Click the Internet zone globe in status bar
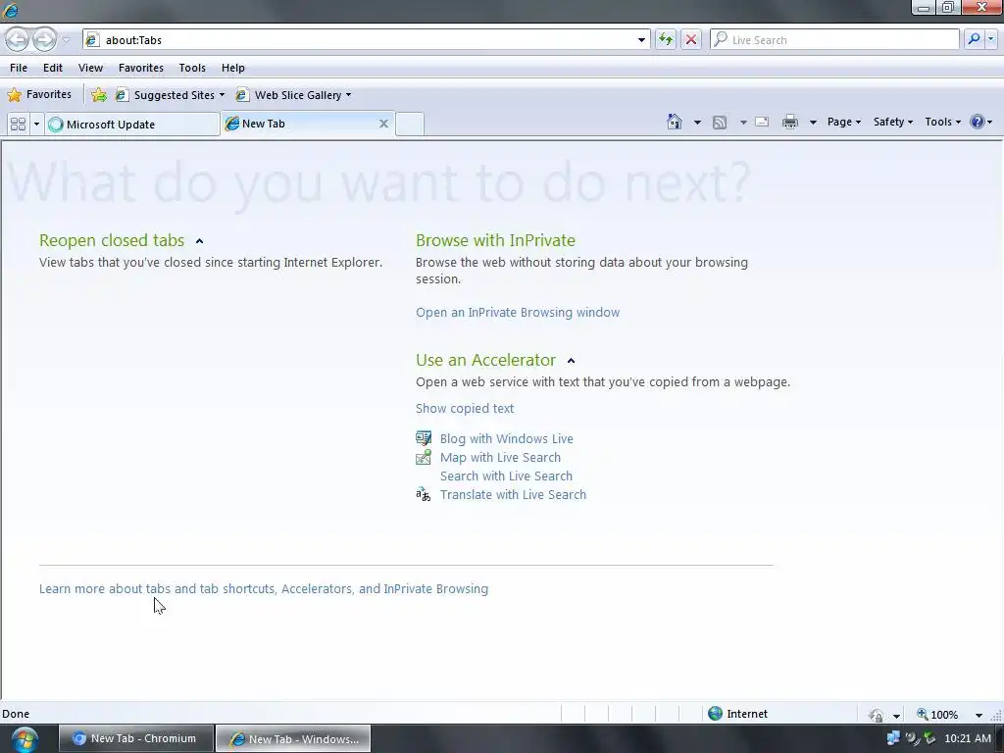The width and height of the screenshot is (1004, 753). coord(715,714)
